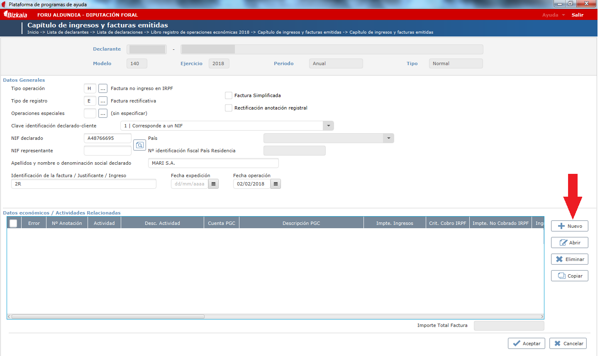Check the Factura Simplificada checkbox
The width and height of the screenshot is (600, 356).
(x=228, y=95)
